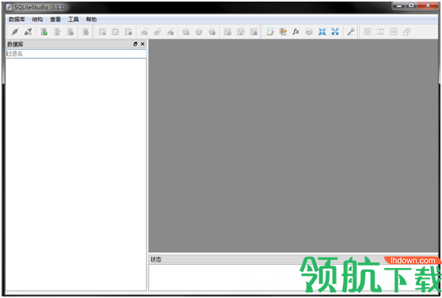The width and height of the screenshot is (442, 298).
Task: Focus the 过滤名 filter input field
Action: click(x=76, y=54)
